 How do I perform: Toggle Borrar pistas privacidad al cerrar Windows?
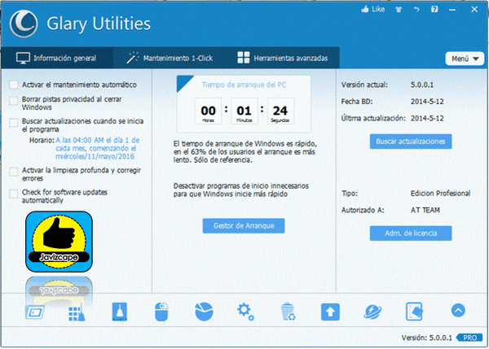coord(13,101)
